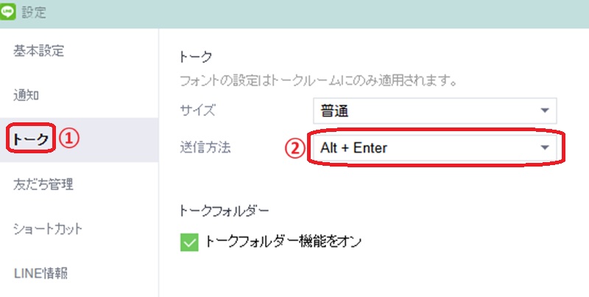This screenshot has height=297, width=589.
Task: Click the トークフォルダー section heading
Action: click(225, 211)
